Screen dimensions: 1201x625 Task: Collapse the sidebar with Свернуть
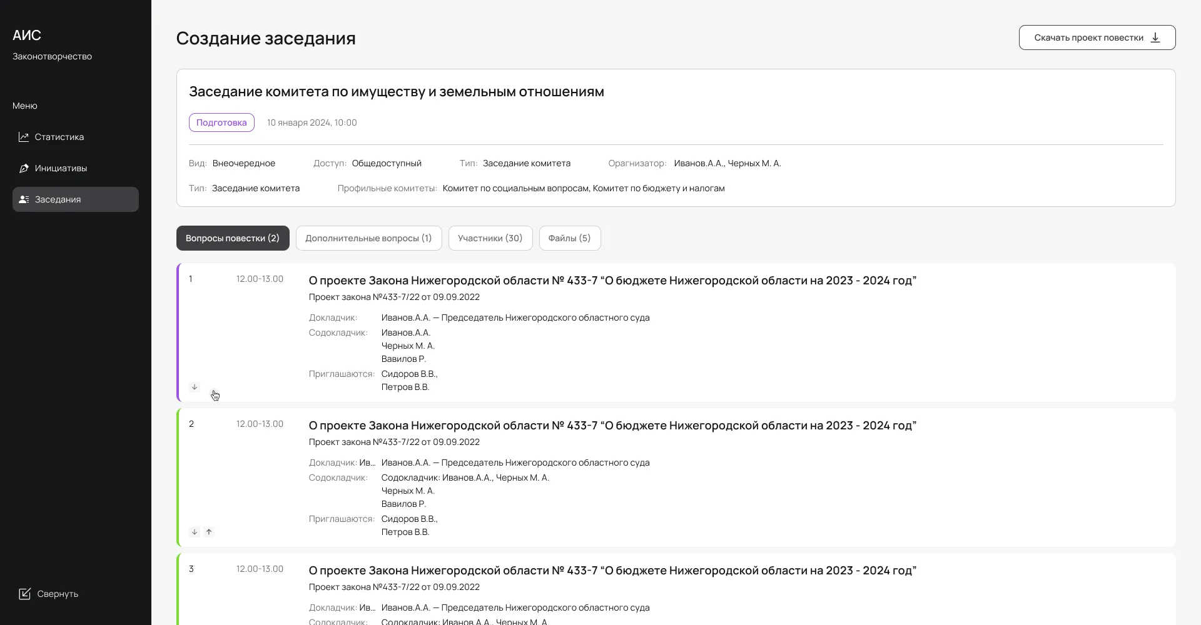tap(58, 594)
